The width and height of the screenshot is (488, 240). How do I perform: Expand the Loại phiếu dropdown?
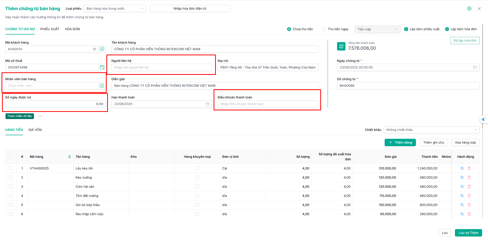pos(115,9)
